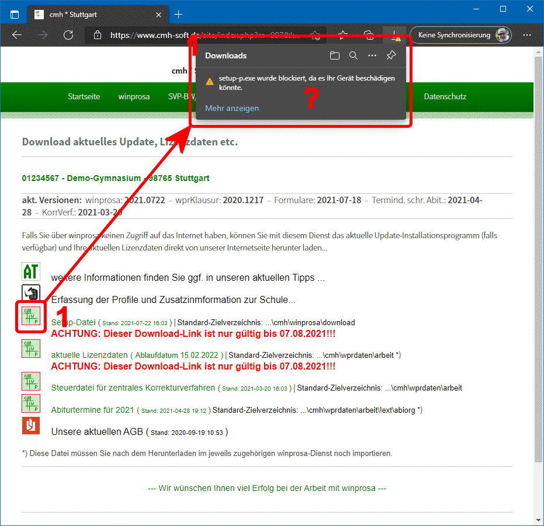Click the profile data entry icon
The image size is (544, 526).
pos(30,293)
